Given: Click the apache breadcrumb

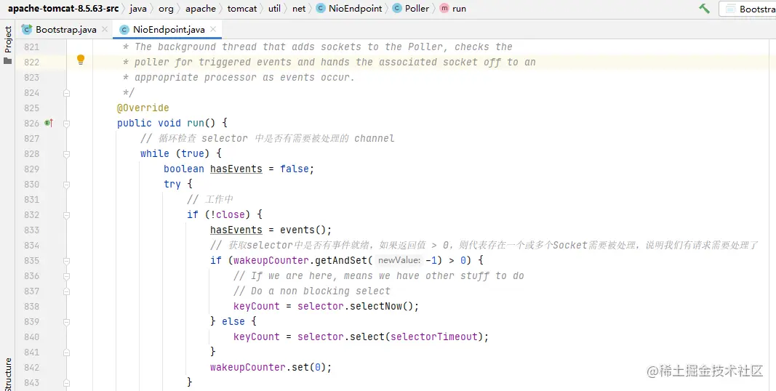Looking at the screenshot, I should click(x=201, y=9).
